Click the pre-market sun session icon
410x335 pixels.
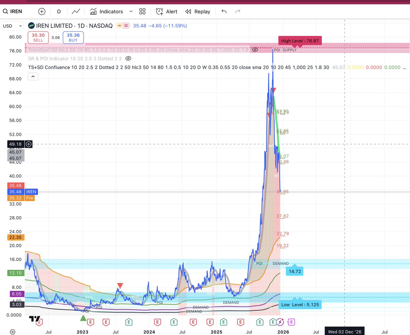[x=120, y=26]
